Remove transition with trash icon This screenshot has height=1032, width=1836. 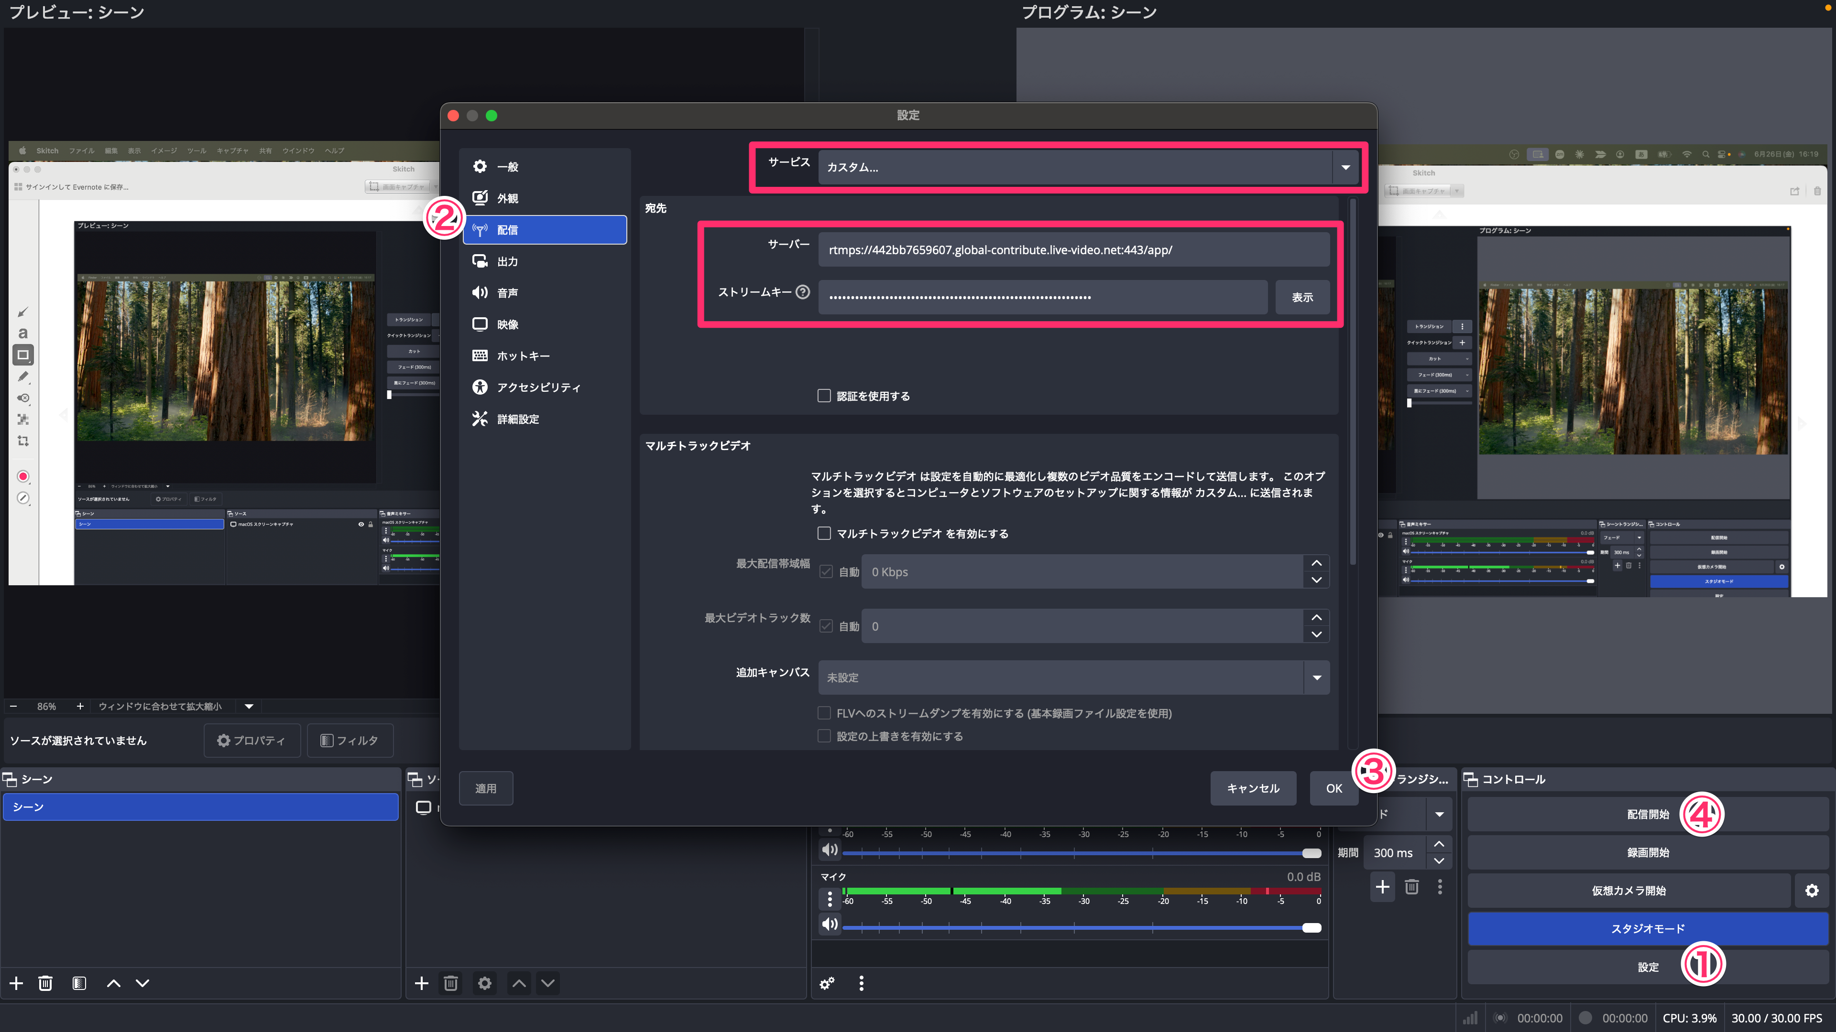[1411, 887]
